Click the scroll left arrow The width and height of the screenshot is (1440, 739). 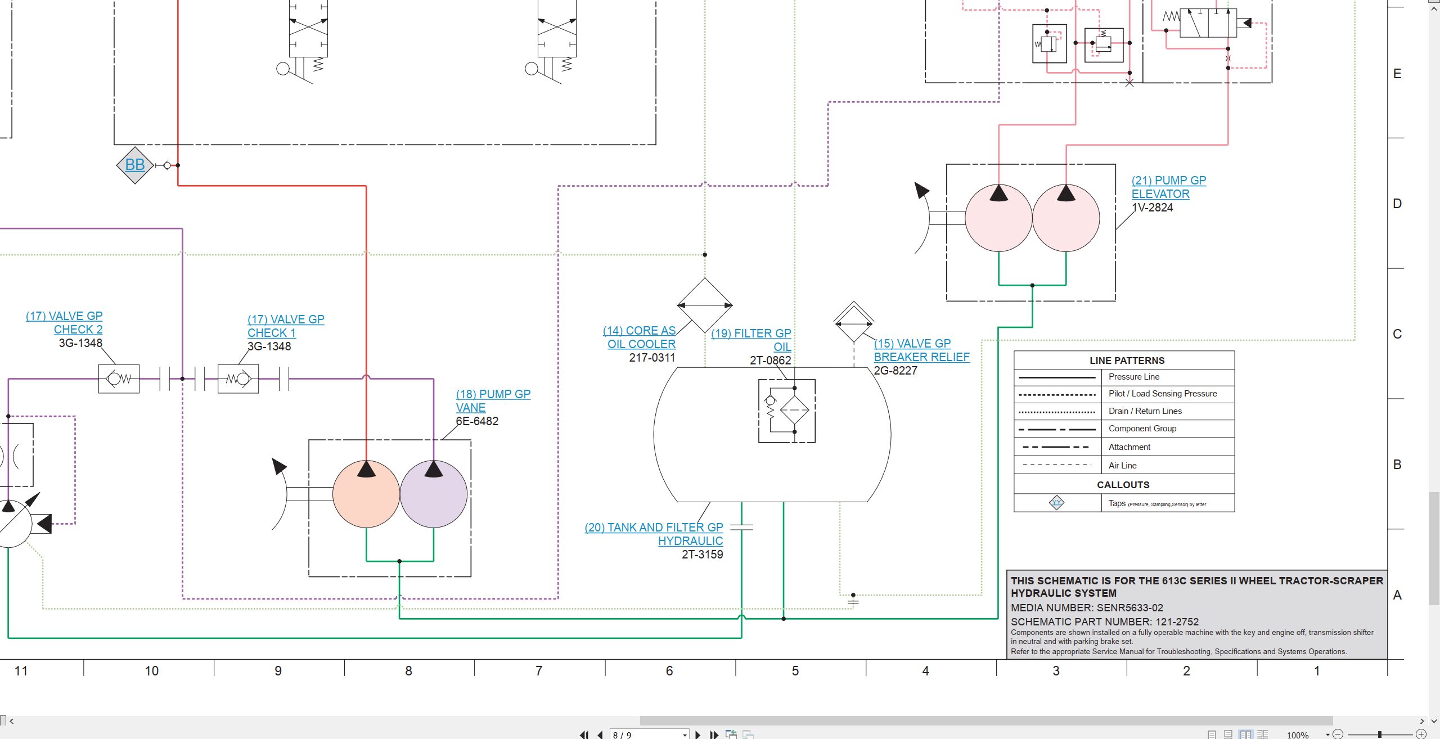click(11, 721)
